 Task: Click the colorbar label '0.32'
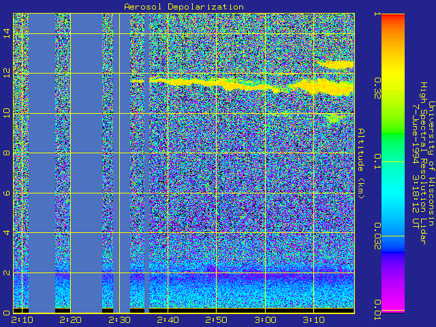[377, 89]
